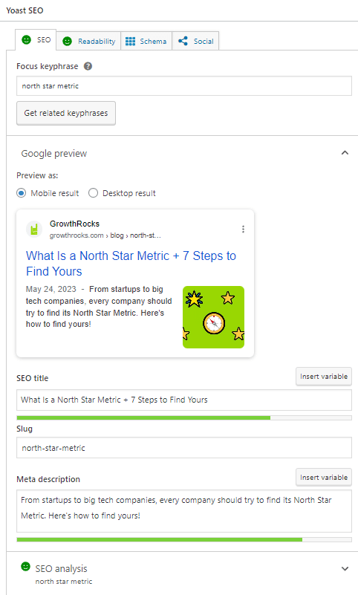Click the Readability green smiley icon
Screen dimensions: 358x595
point(67,42)
